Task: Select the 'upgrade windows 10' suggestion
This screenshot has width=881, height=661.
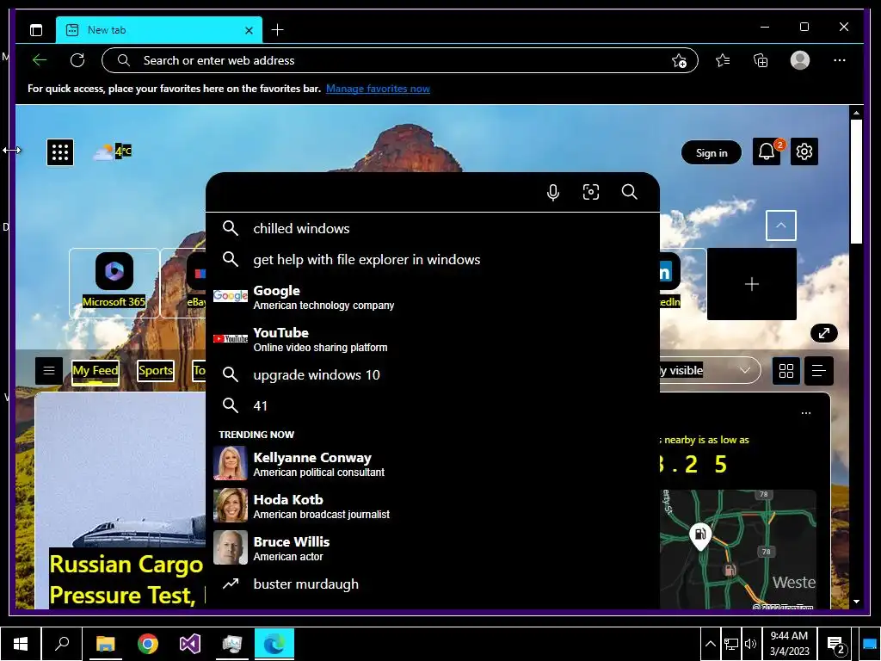Action: pyautogui.click(x=433, y=374)
